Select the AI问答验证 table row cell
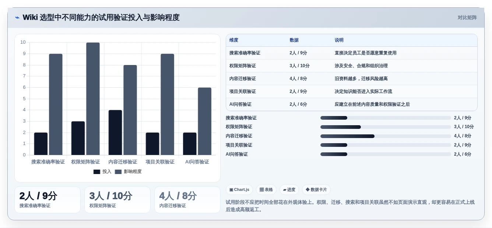 (240, 104)
